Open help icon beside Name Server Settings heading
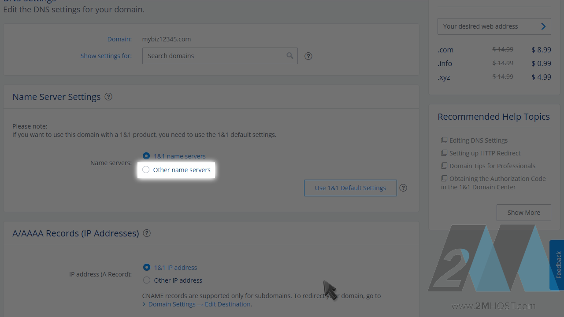The height and width of the screenshot is (317, 564). click(x=108, y=96)
